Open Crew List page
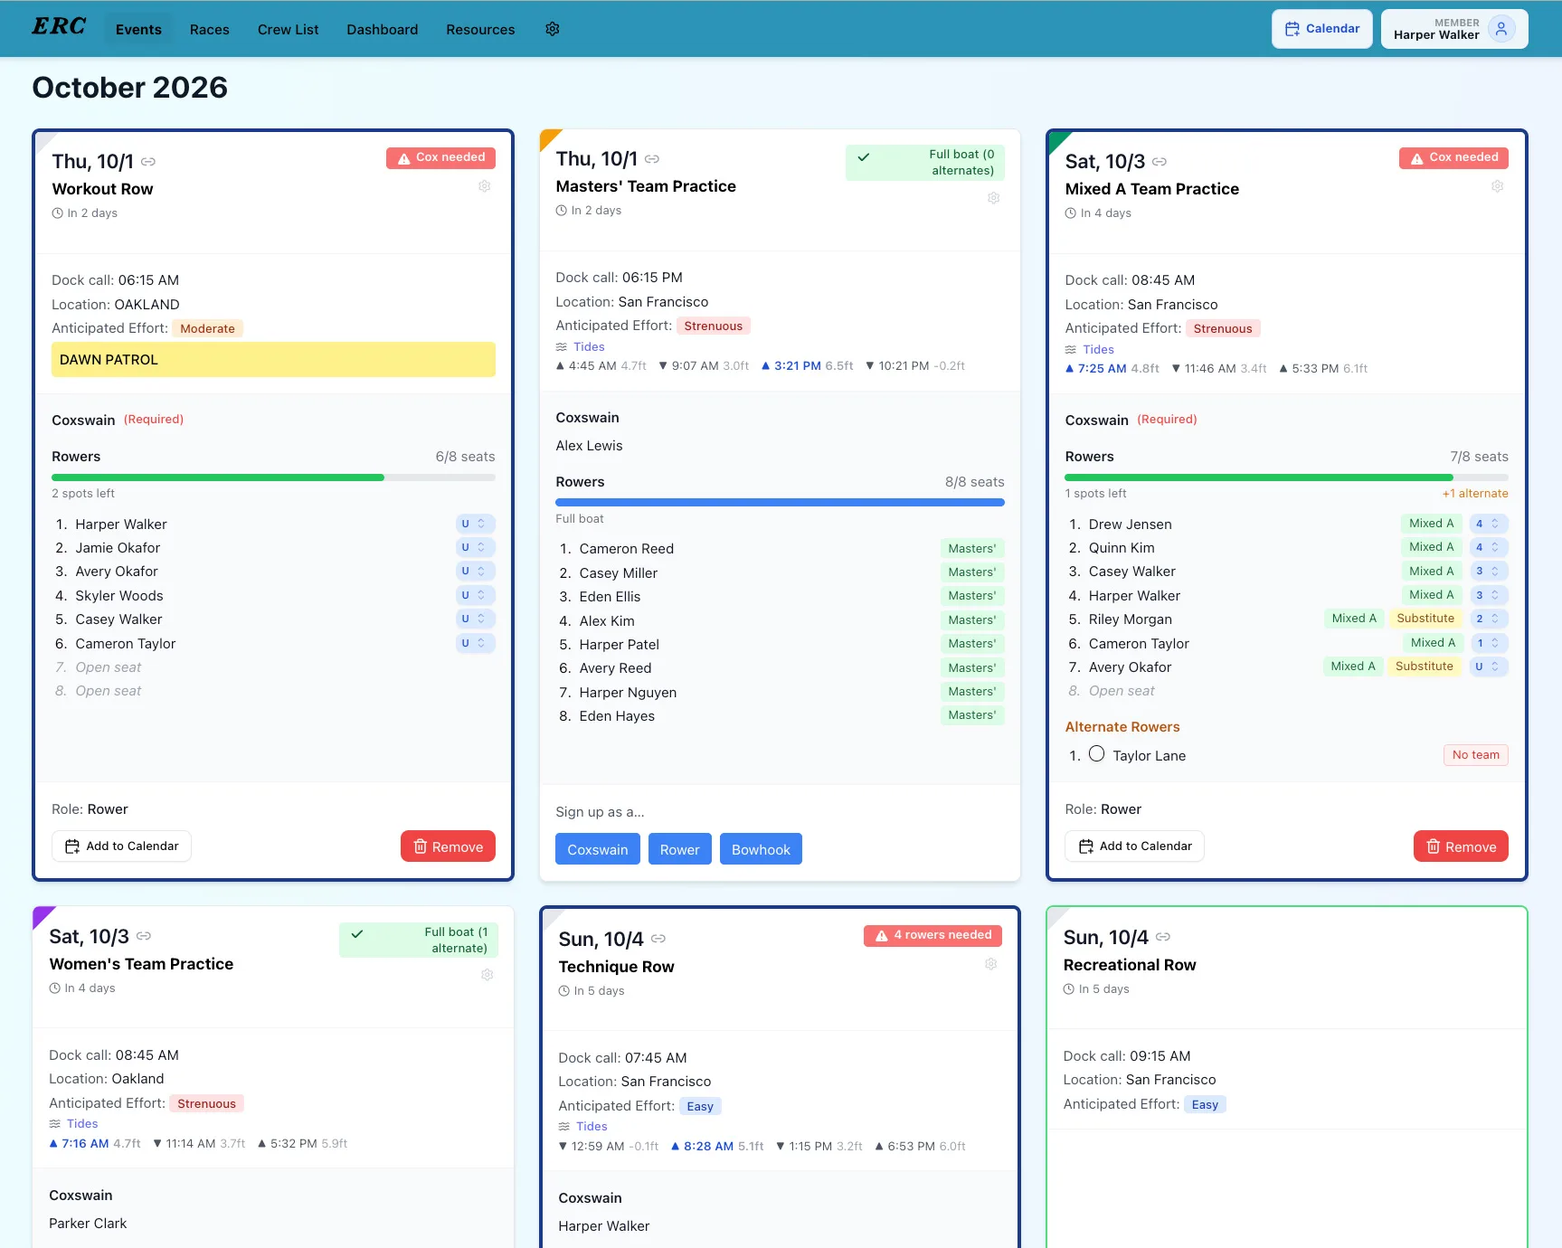The width and height of the screenshot is (1562, 1248). 289,30
